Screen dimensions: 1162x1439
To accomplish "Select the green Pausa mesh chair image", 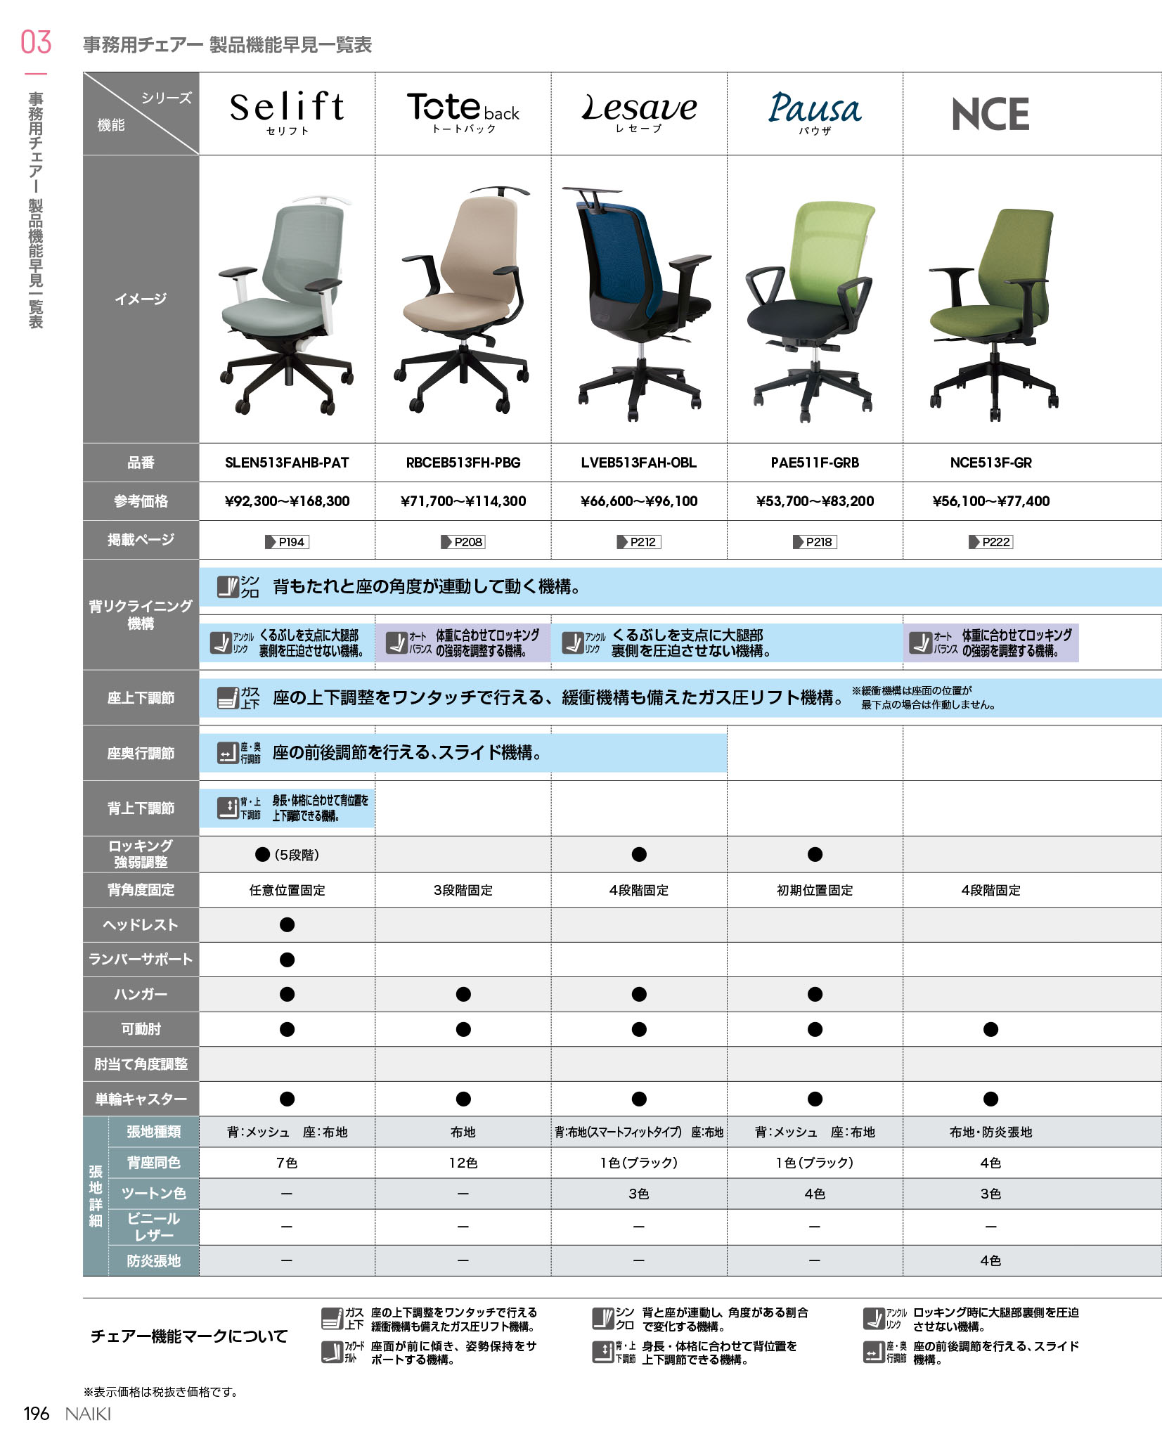I will 814,309.
